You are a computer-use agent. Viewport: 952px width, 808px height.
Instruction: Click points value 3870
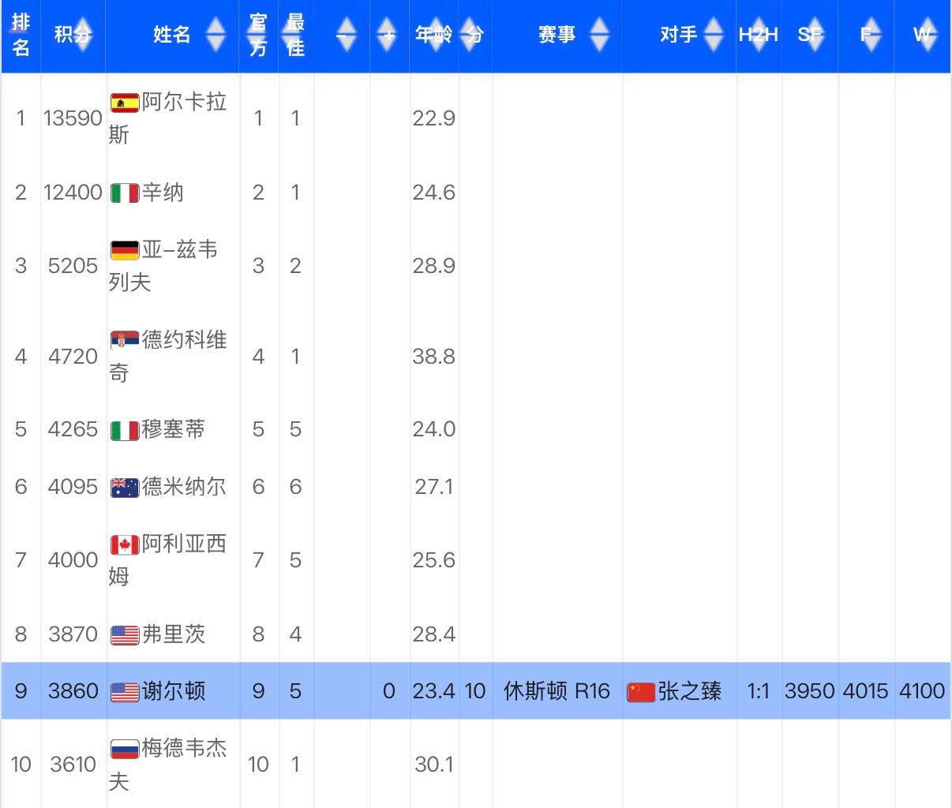[x=73, y=634]
